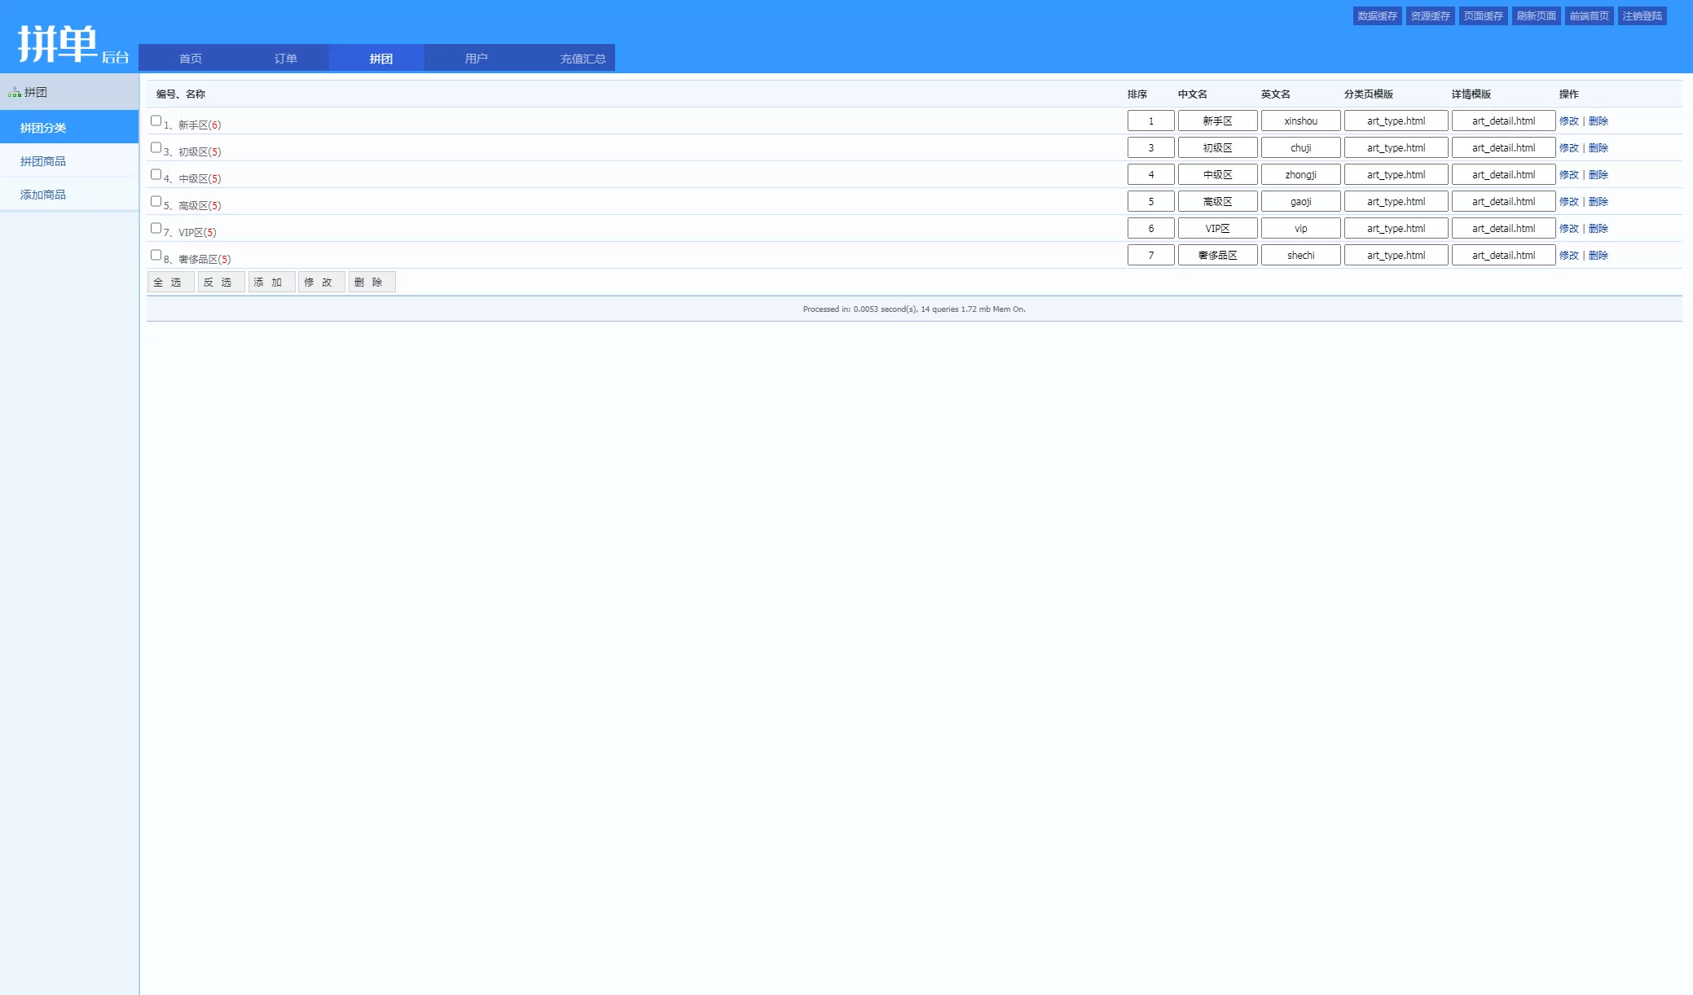
Task: Select the 奢侈品区 row checkbox
Action: [156, 255]
